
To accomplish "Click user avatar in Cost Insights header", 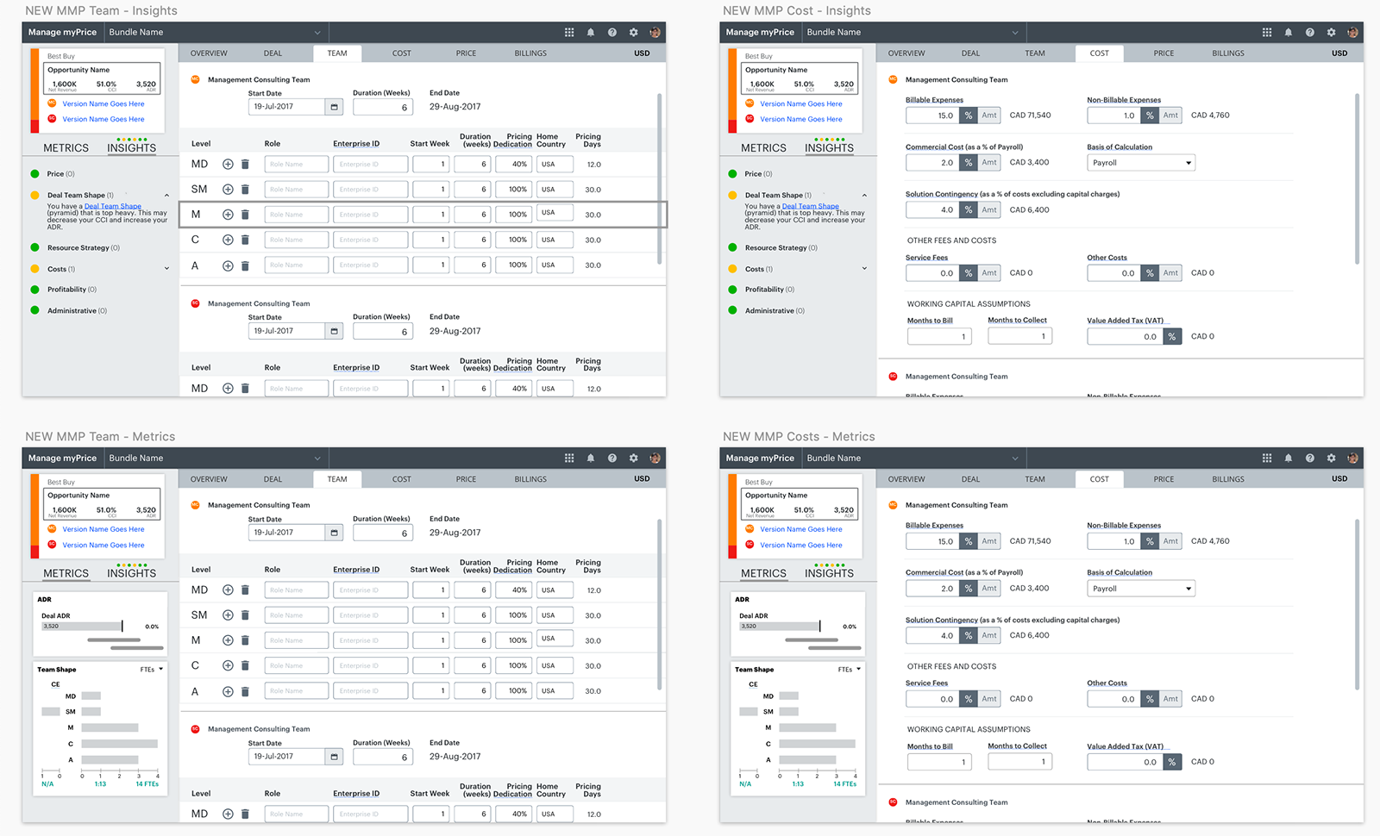I will [x=1352, y=32].
